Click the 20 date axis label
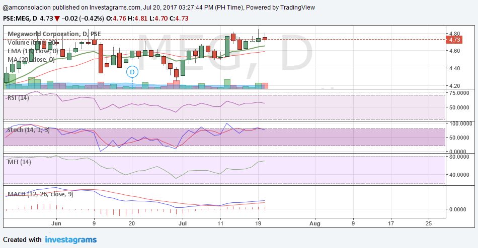Screen dimensions: 478x248 coord(132,223)
